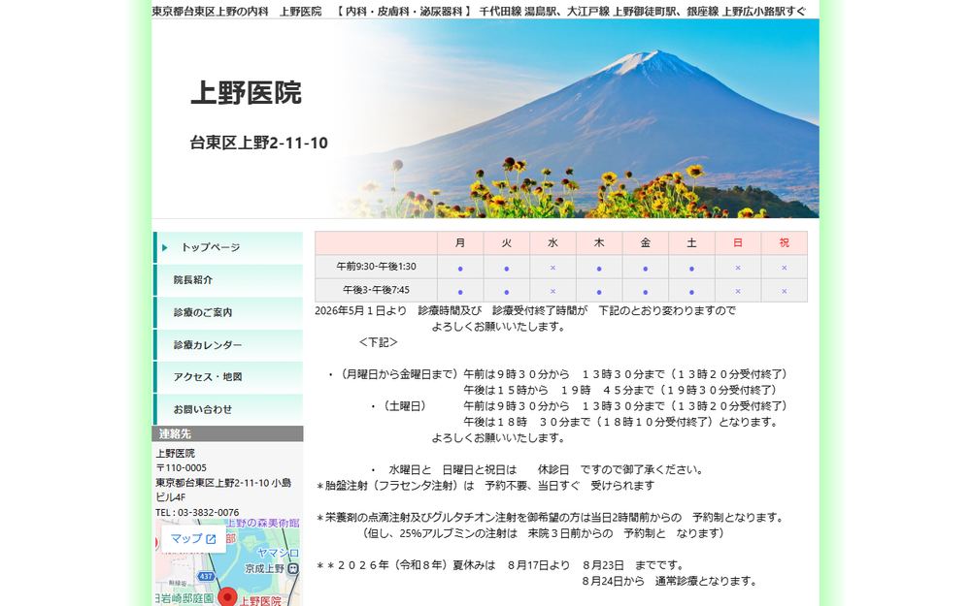Image resolution: width=971 pixels, height=606 pixels.
Task: Click the 上野医院 site title in the header
Action: (246, 93)
